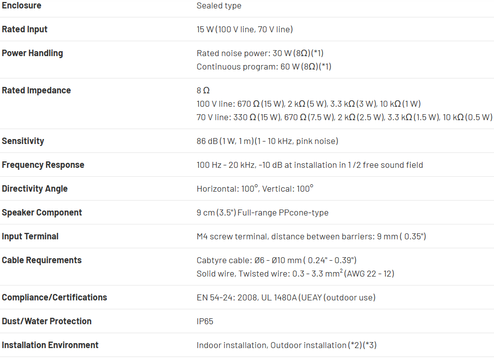Select the Frequency Response label
Image resolution: width=494 pixels, height=360 pixels.
coord(43,165)
